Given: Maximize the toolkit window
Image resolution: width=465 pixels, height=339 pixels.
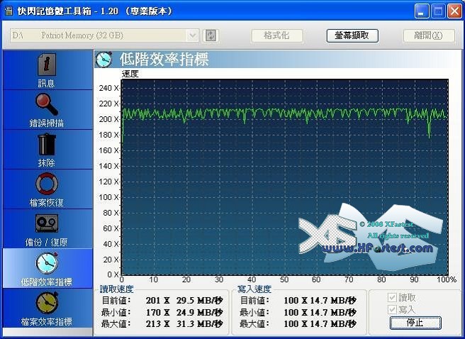Looking at the screenshot, I should coord(437,11).
